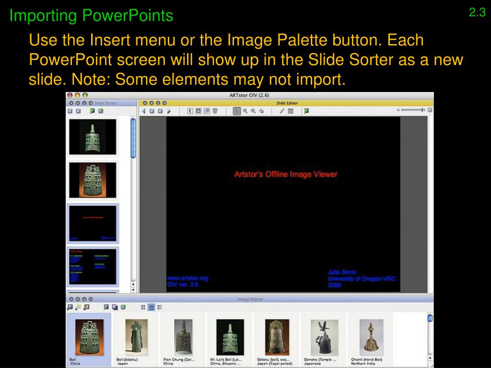Select the first bell slide thumbnail in Slide Sorter

pyautogui.click(x=93, y=137)
